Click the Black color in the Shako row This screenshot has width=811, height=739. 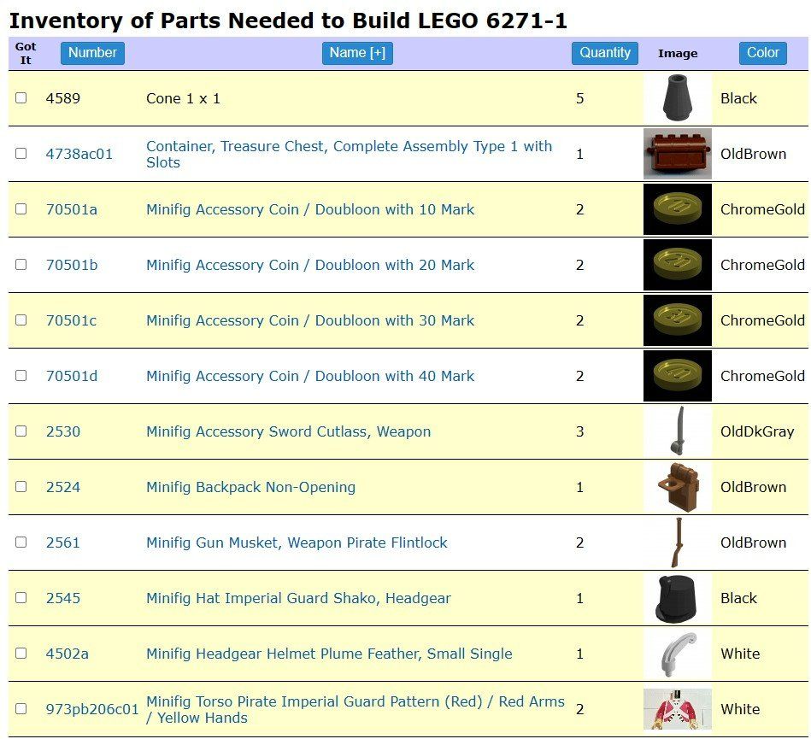[738, 598]
